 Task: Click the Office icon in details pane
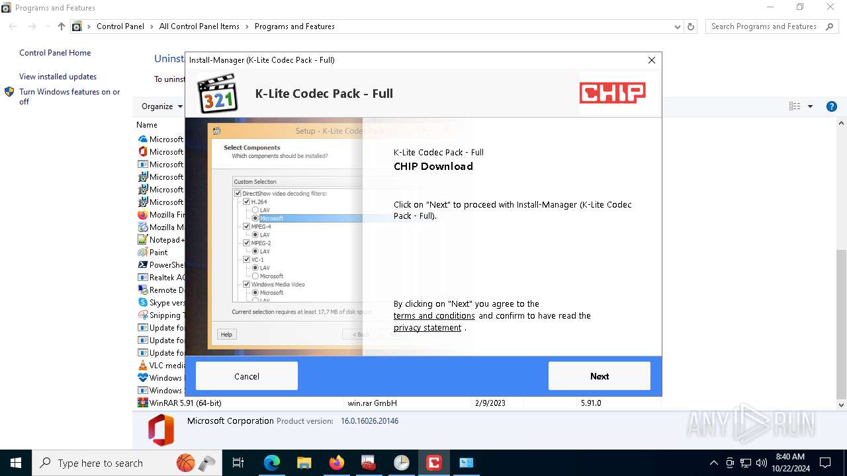161,430
